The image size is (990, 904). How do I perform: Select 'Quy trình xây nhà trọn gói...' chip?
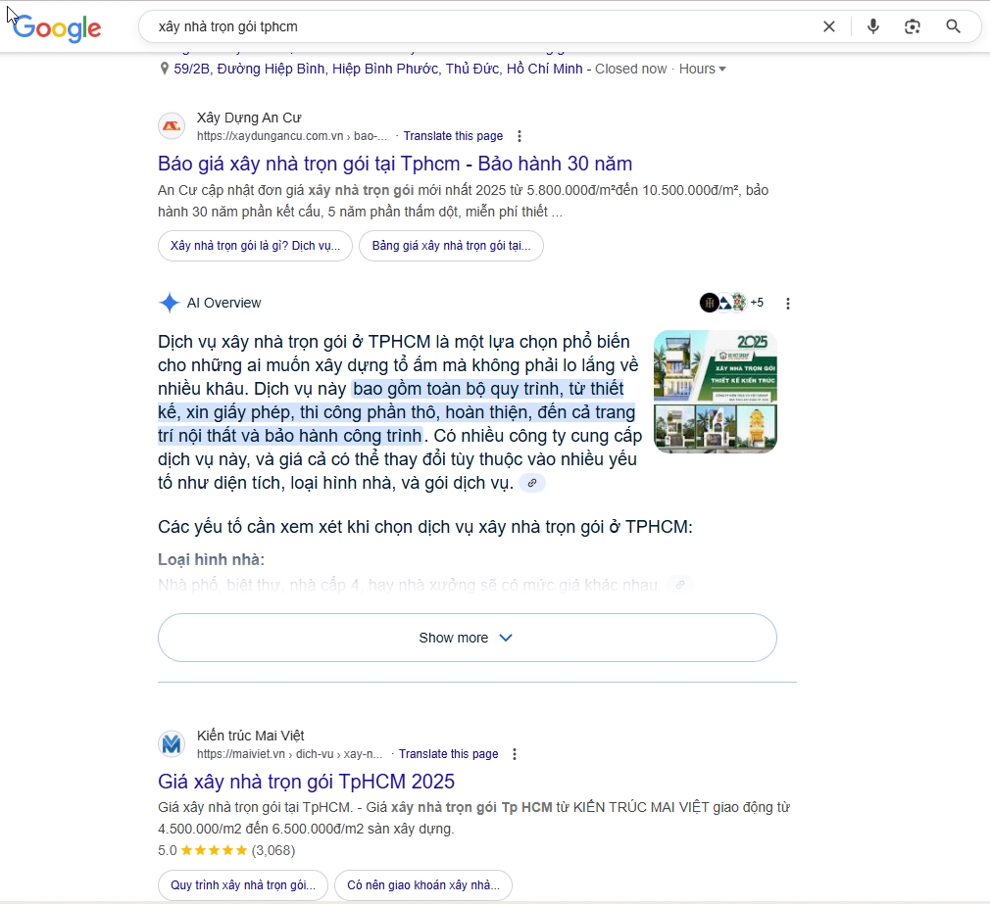(x=242, y=885)
